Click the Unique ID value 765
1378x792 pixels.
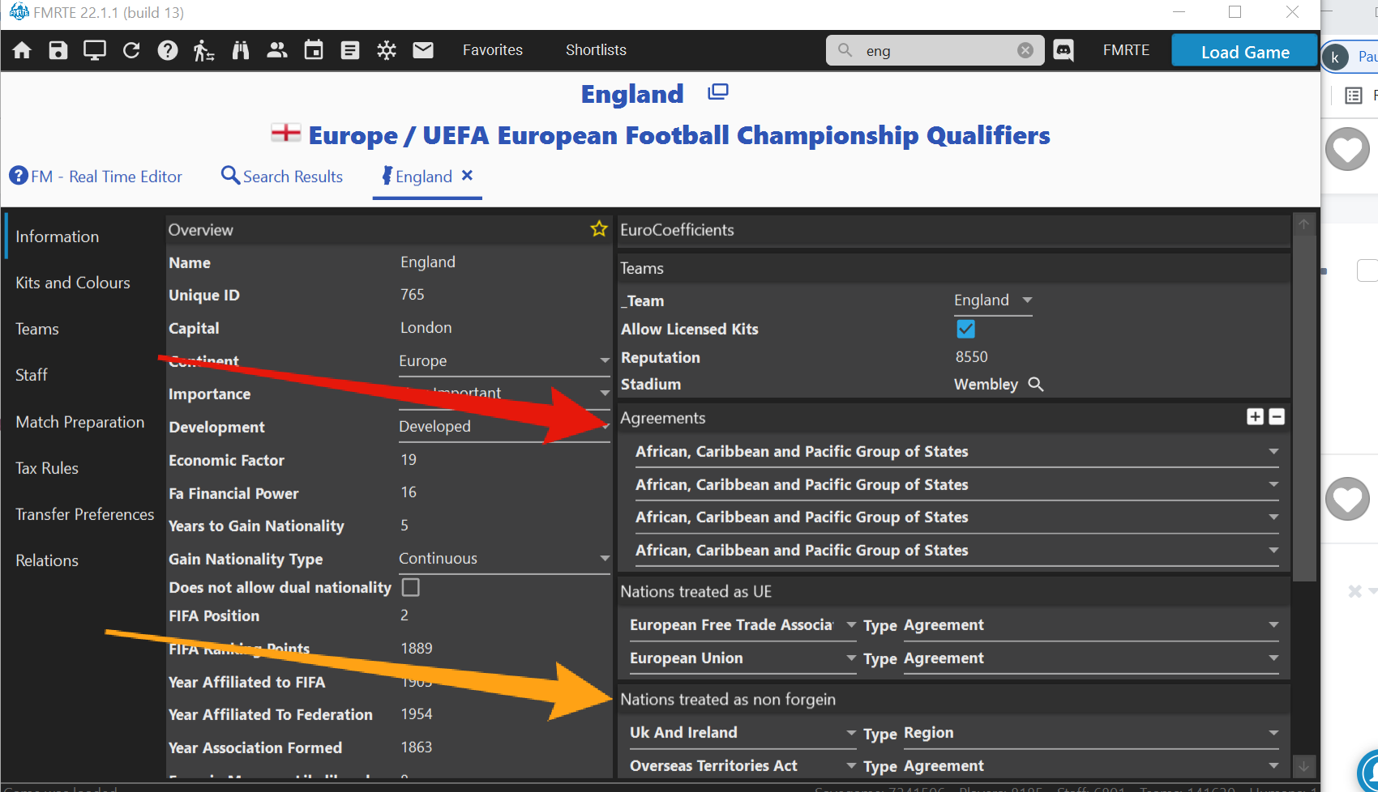[413, 295]
